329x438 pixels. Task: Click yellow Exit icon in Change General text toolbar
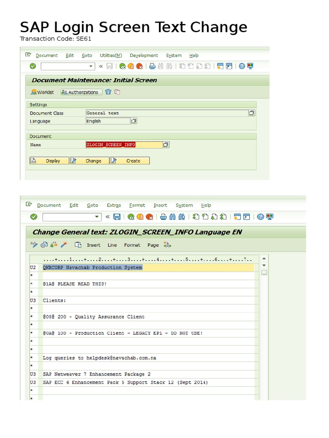140,217
